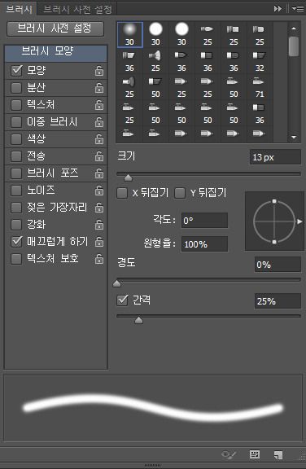Screen dimensions: 306x469
Task: Switch to the 브러시 tab
Action: pyautogui.click(x=19, y=9)
